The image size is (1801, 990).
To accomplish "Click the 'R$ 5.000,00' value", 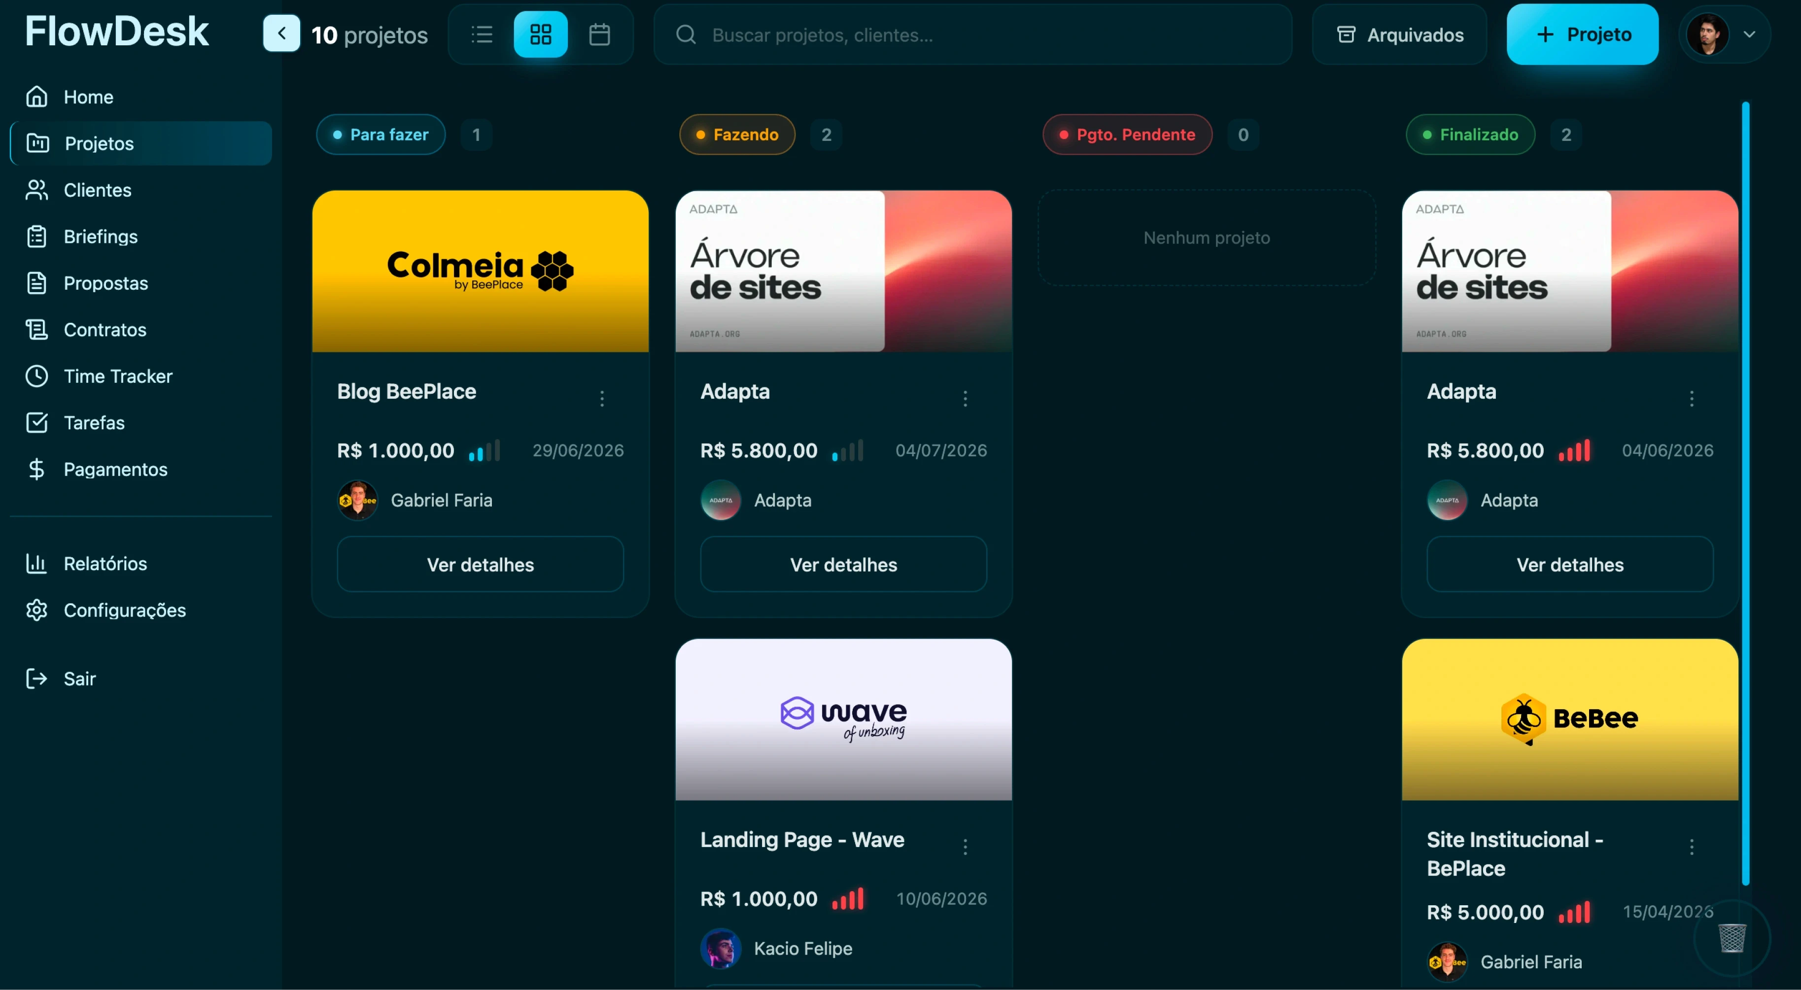I will [1485, 912].
